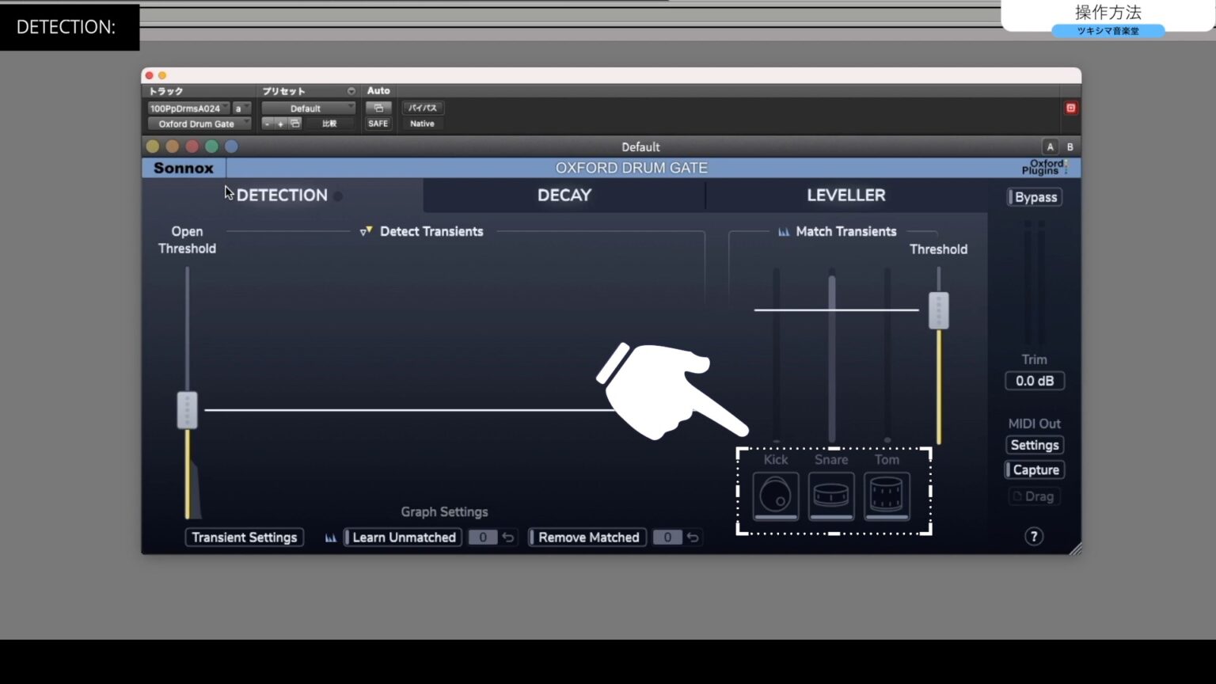Open the Default preset dropdown
Viewport: 1216px width, 684px height.
tap(308, 108)
